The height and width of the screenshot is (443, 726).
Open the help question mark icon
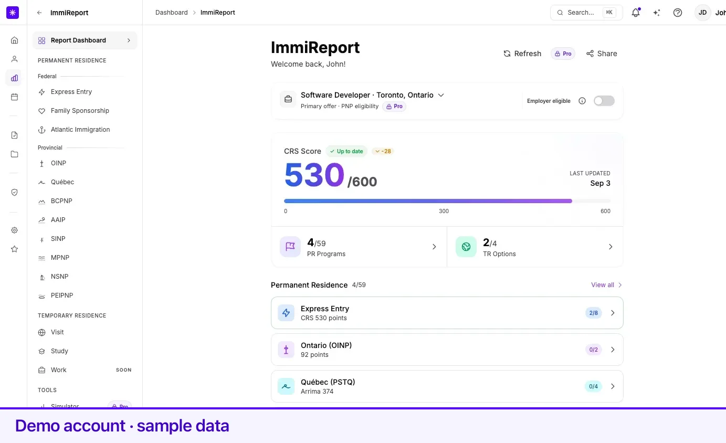[x=678, y=13]
